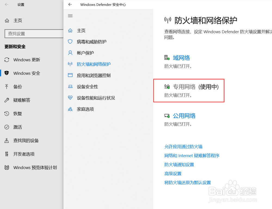Click the Windows 安全 shield icon
The height and width of the screenshot is (209, 272).
pos(7,73)
